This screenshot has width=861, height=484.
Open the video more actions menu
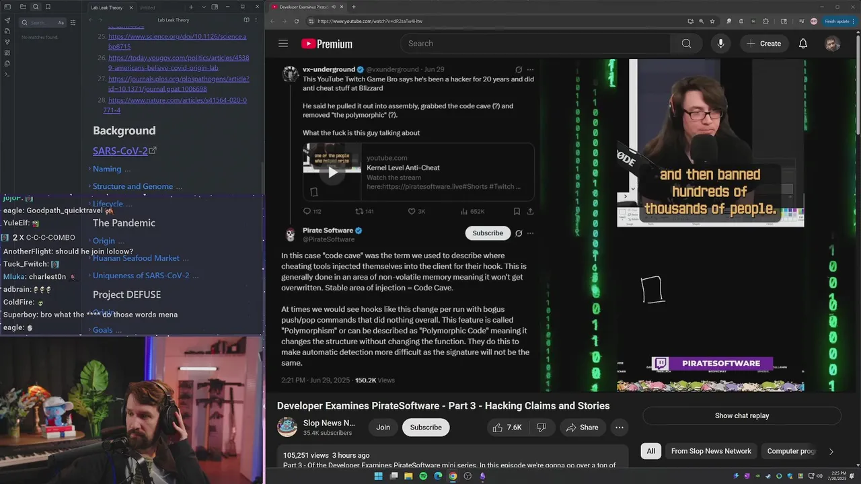point(620,428)
